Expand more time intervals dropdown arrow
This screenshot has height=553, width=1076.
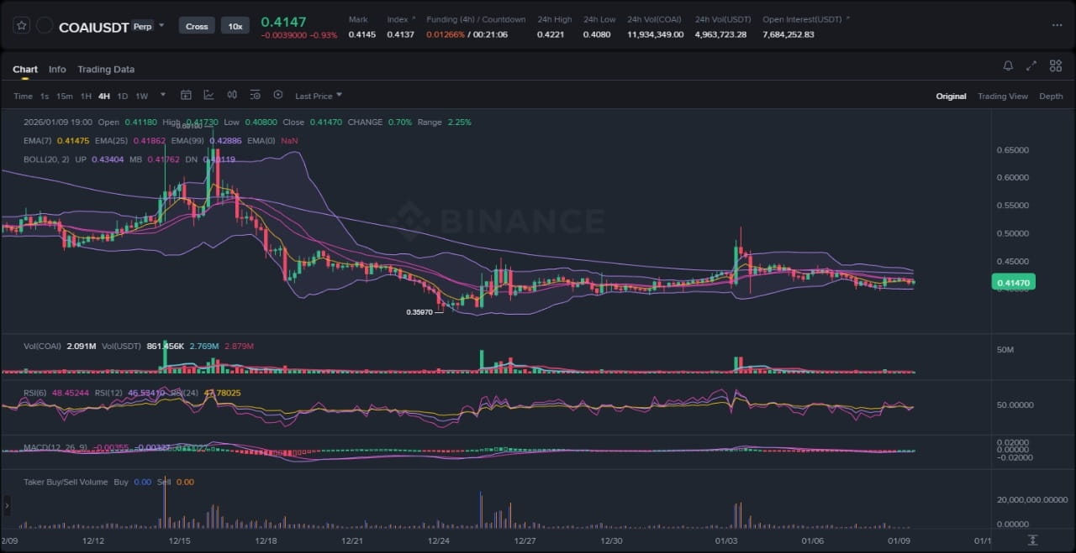coord(163,95)
